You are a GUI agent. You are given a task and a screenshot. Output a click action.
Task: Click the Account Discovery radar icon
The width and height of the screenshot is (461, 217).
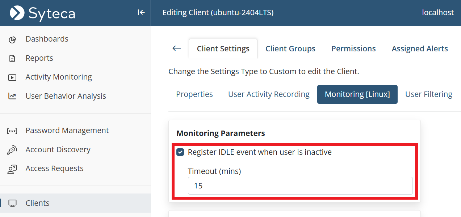click(x=12, y=150)
